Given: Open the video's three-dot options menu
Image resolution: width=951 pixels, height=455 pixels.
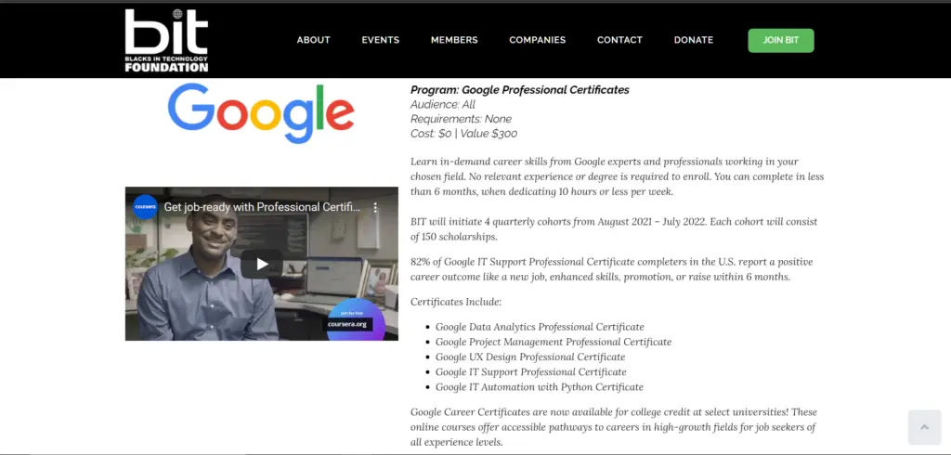Looking at the screenshot, I should click(x=375, y=207).
